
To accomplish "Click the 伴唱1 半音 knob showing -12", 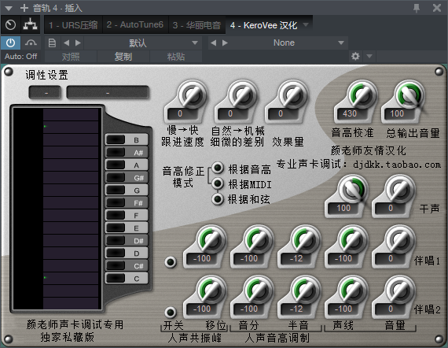I will click(x=306, y=239).
